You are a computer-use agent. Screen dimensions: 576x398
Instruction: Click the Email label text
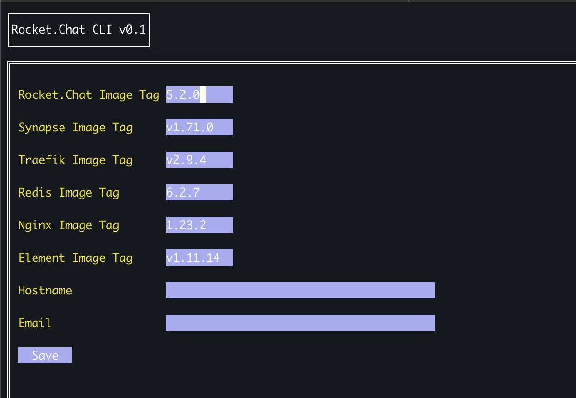point(34,322)
